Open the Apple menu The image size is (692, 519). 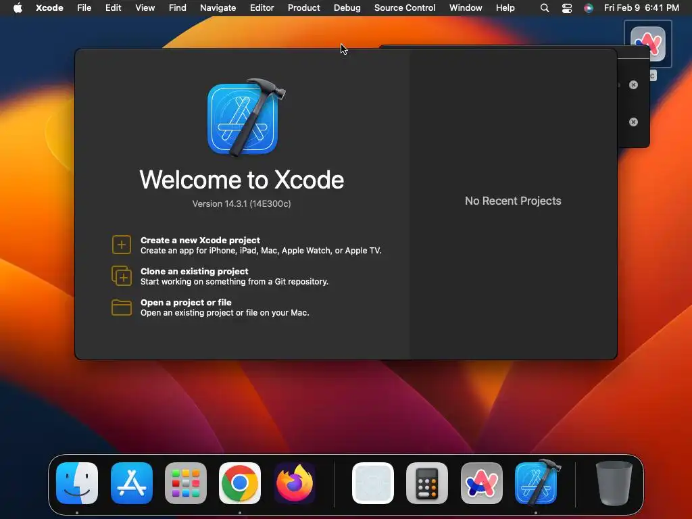click(18, 8)
